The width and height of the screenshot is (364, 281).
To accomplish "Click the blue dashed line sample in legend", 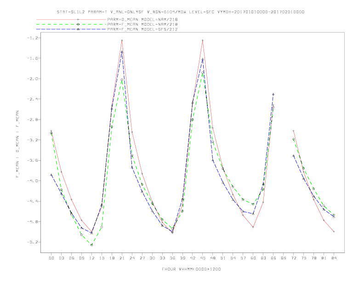I will (71, 29).
